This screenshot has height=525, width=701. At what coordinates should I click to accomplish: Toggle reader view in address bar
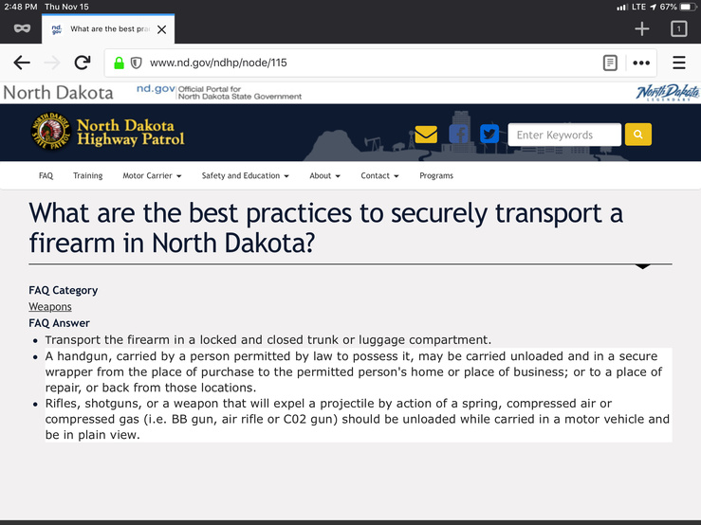pos(610,63)
